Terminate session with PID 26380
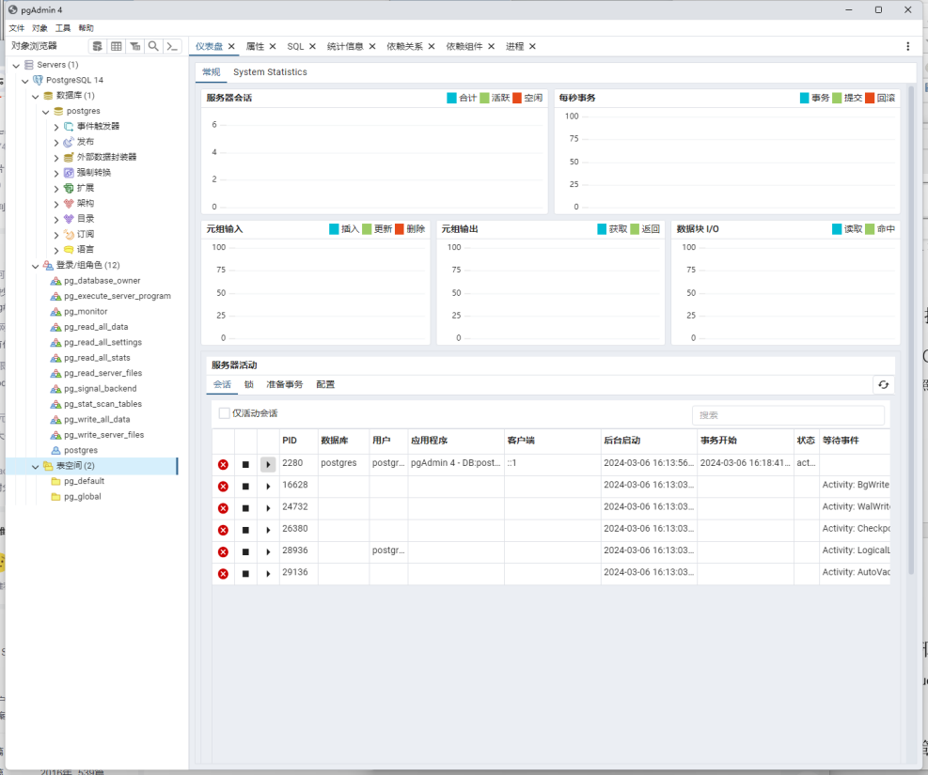Image resolution: width=928 pixels, height=775 pixels. pyautogui.click(x=223, y=530)
